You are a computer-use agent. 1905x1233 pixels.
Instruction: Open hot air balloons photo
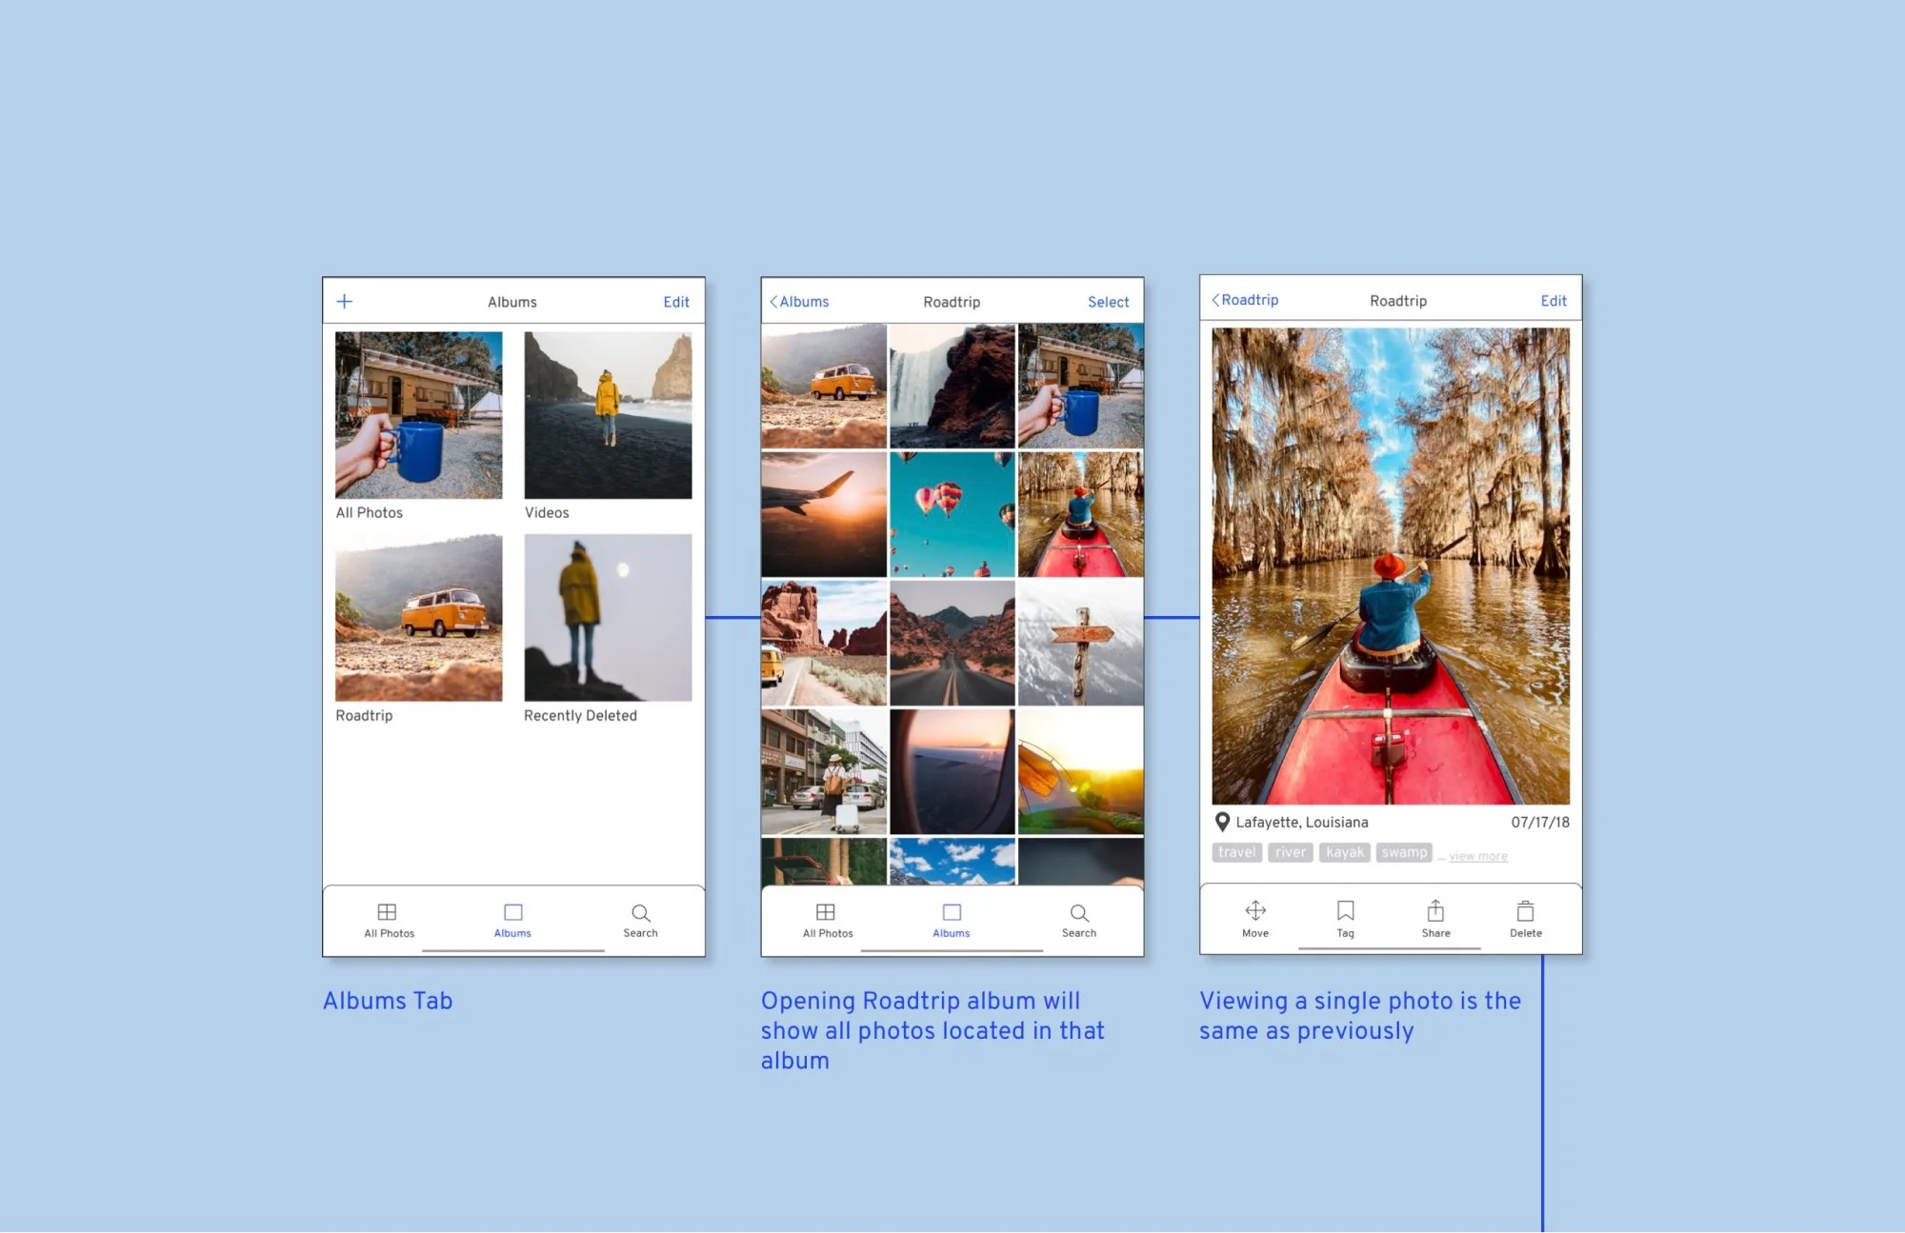tap(952, 514)
